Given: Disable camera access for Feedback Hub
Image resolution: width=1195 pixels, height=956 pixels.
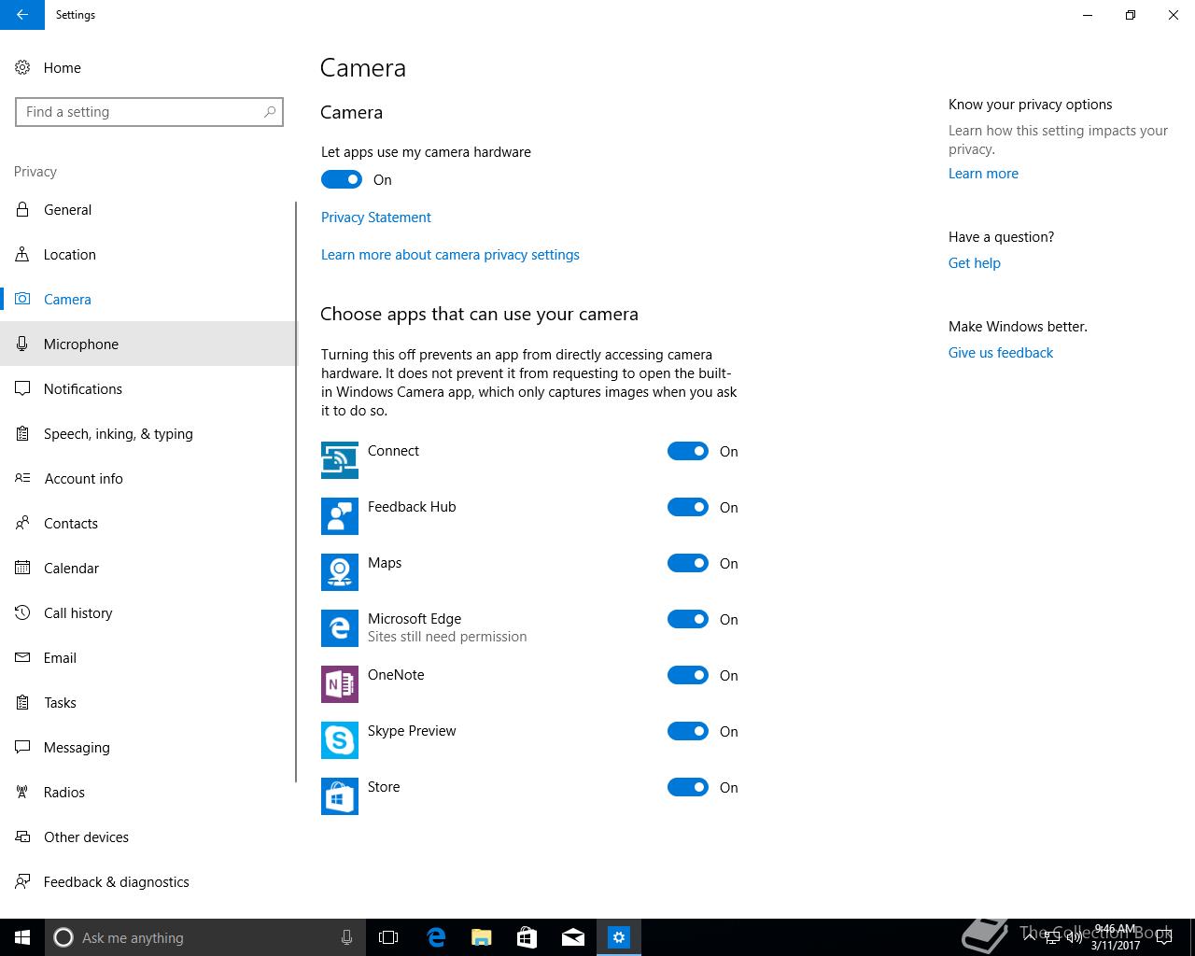Looking at the screenshot, I should point(688,507).
